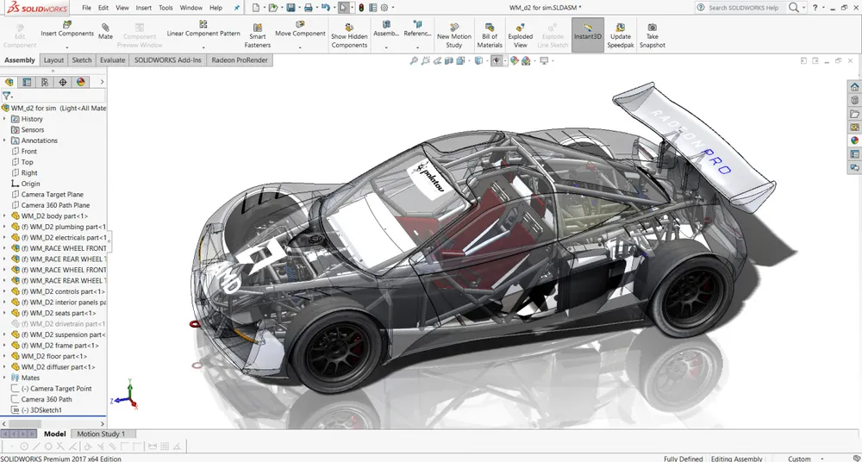The height and width of the screenshot is (462, 862).
Task: Select the Camera Target Plane item
Action: coord(52,195)
